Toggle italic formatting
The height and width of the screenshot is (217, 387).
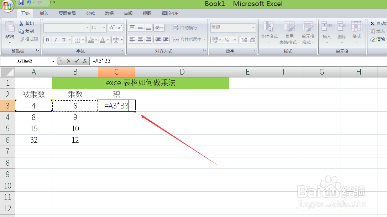[56, 40]
